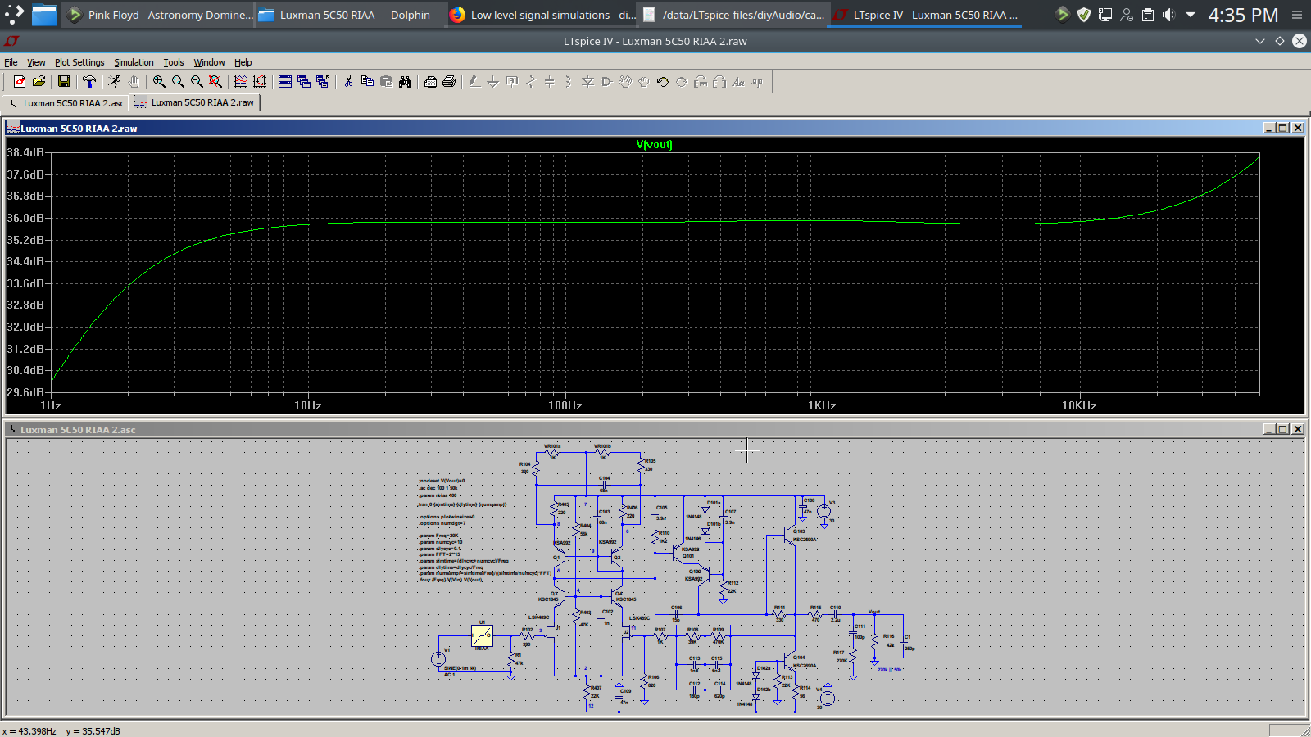Select the Text 'Aa' tool
This screenshot has width=1311, height=737.
pyautogui.click(x=738, y=81)
